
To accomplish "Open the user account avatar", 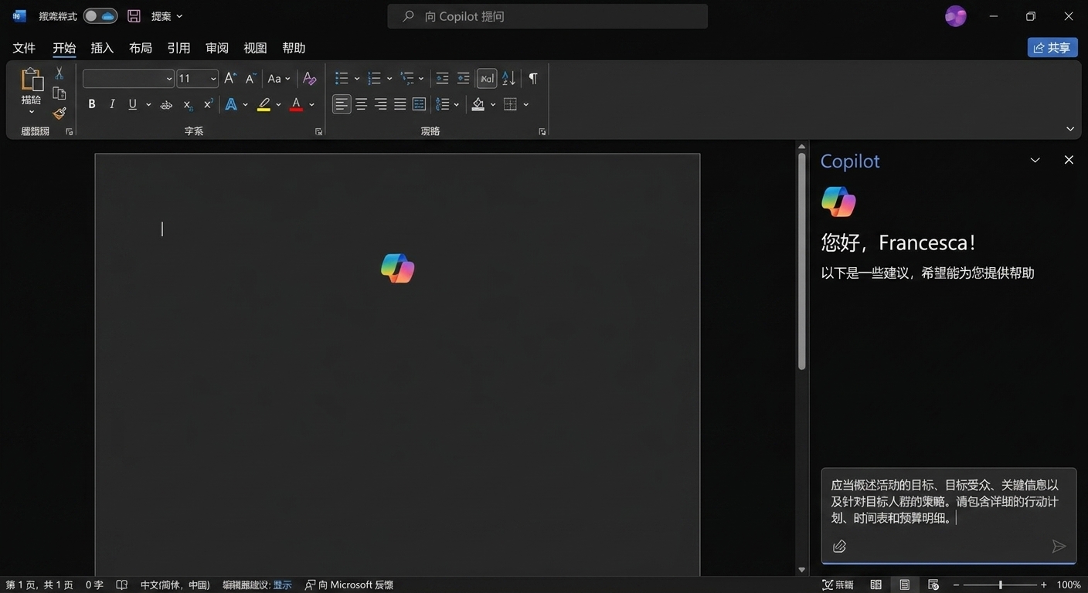I will 956,16.
